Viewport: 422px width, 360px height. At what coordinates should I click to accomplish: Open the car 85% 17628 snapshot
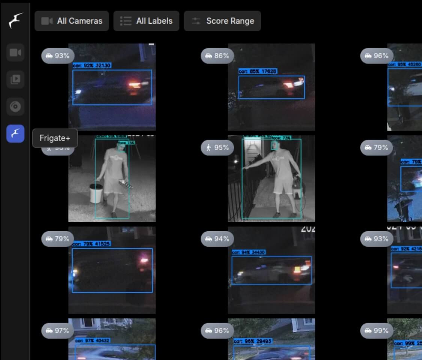[271, 87]
